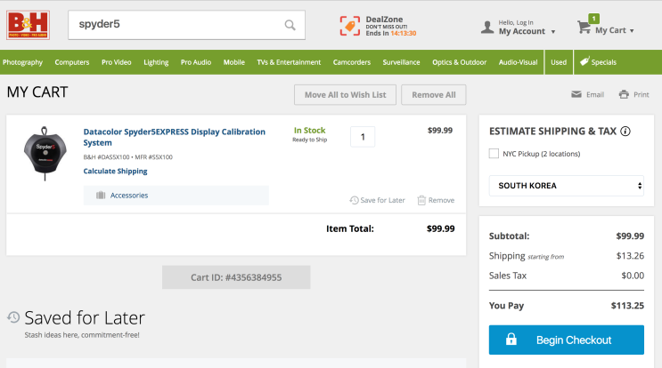Open the Camcorders menu
Viewport: 662px width, 368px height.
(352, 62)
